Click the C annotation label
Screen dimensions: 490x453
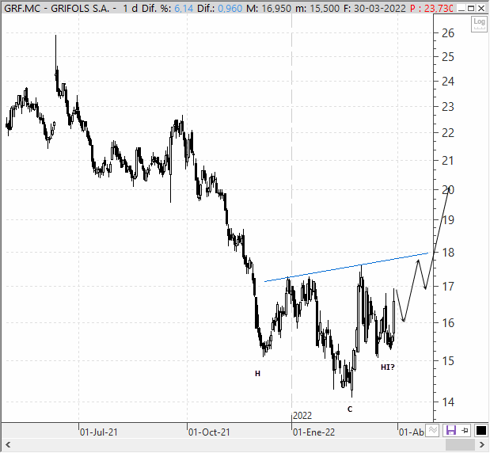pos(350,409)
